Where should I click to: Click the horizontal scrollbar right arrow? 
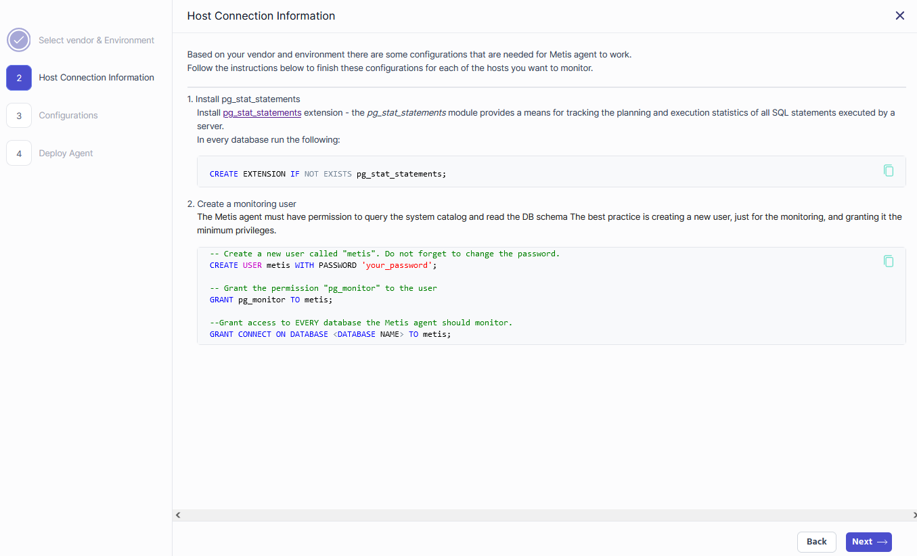coord(913,515)
